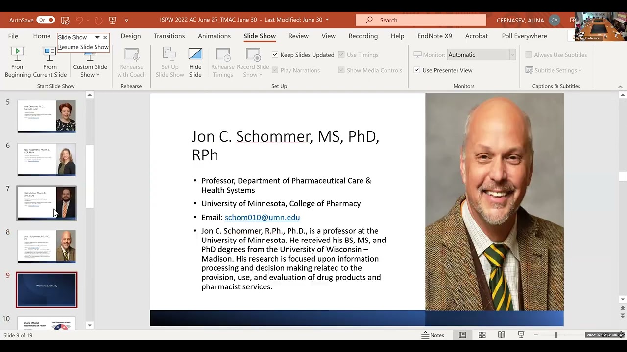
Task: Select slide 8 thumbnail
Action: (47, 246)
